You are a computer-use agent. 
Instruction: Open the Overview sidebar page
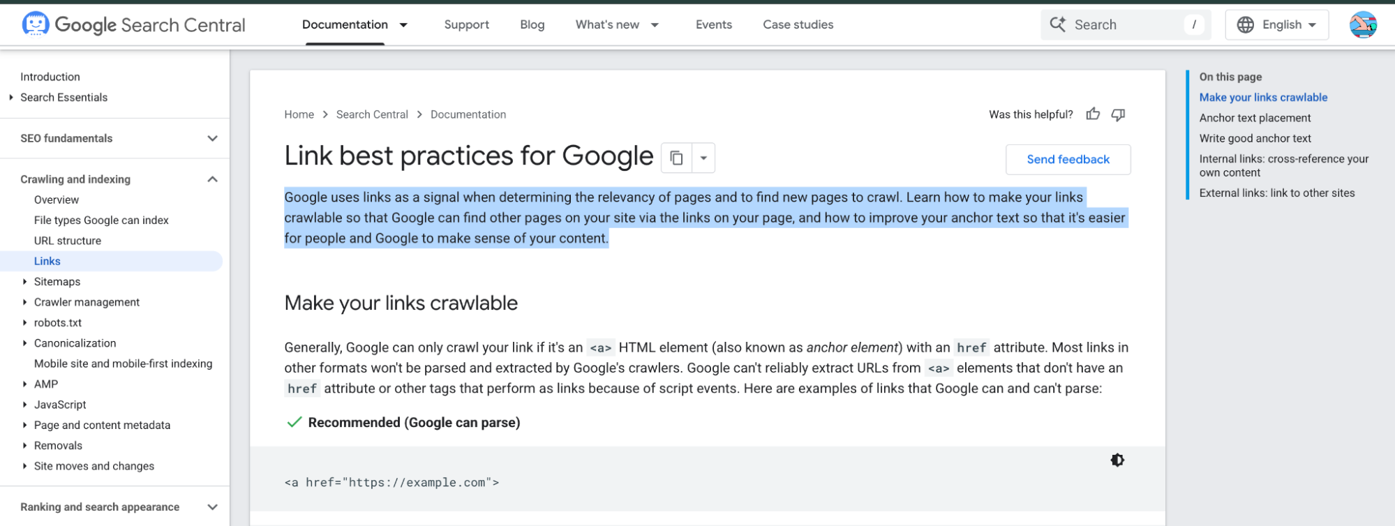[x=57, y=200]
